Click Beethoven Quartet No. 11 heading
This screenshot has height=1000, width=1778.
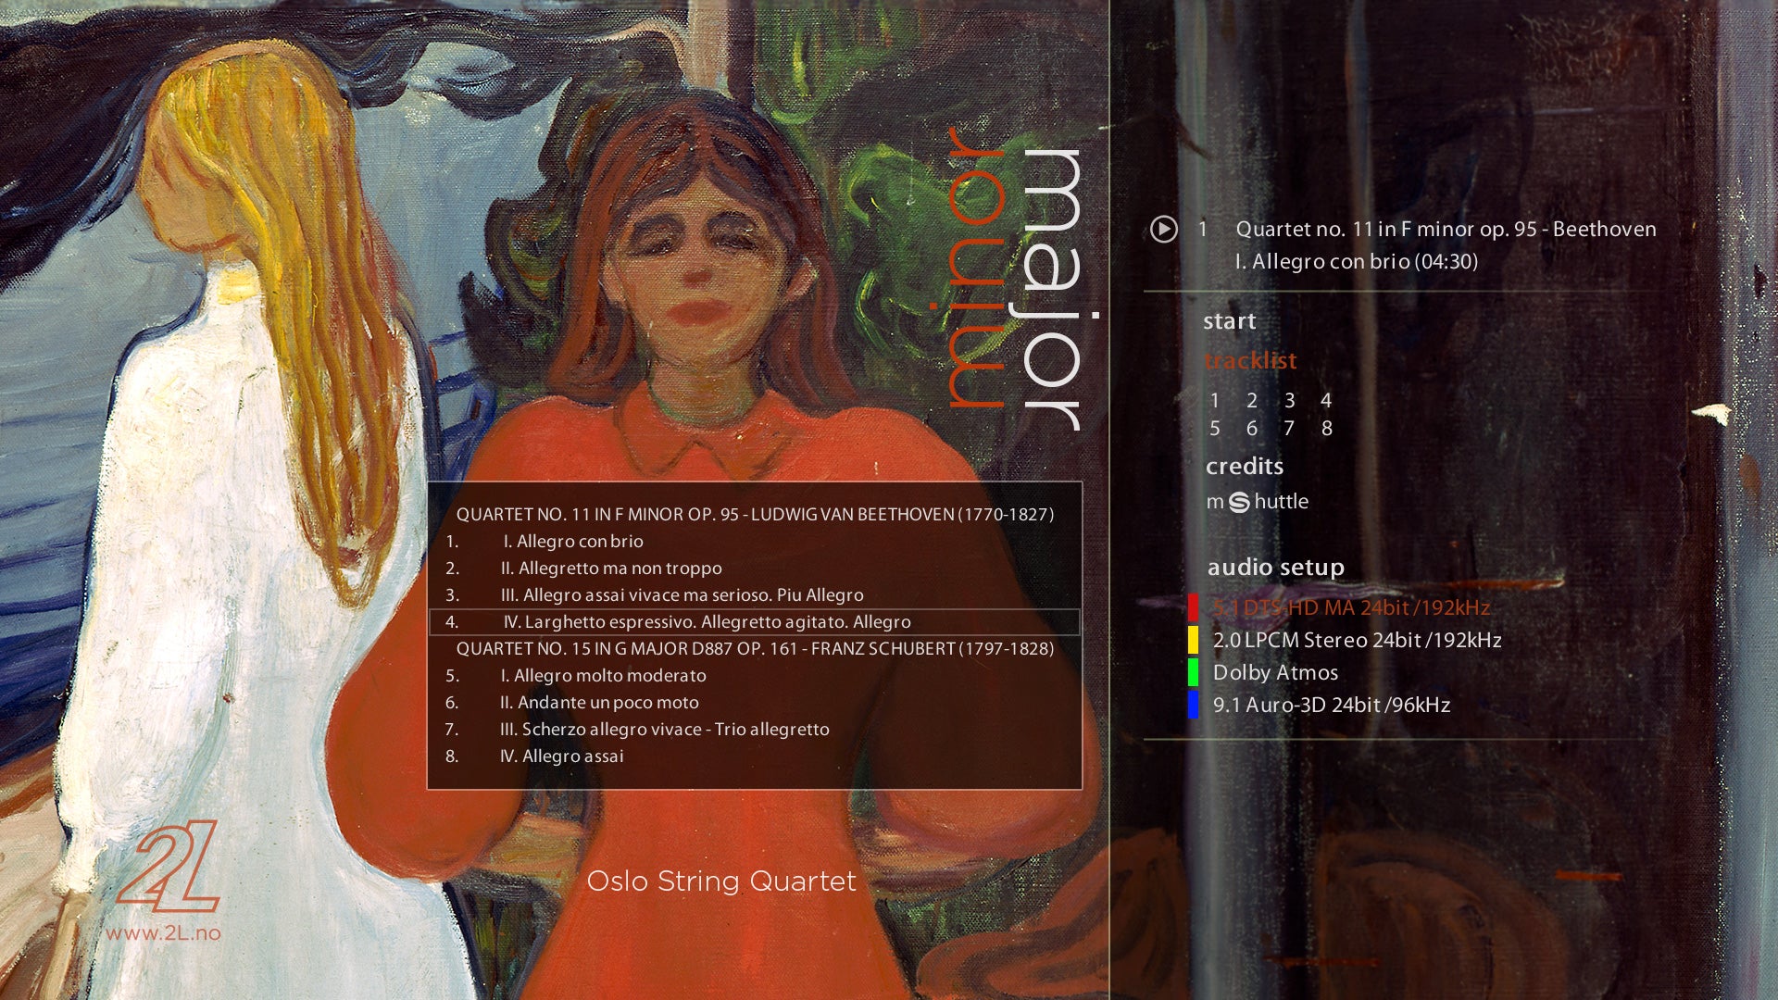point(755,514)
